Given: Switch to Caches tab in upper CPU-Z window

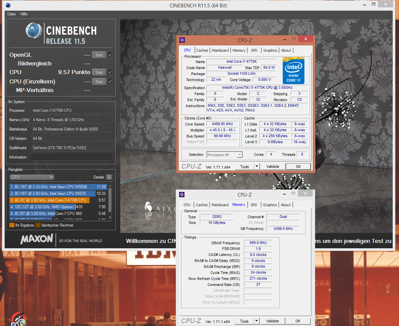Looking at the screenshot, I should (x=202, y=50).
